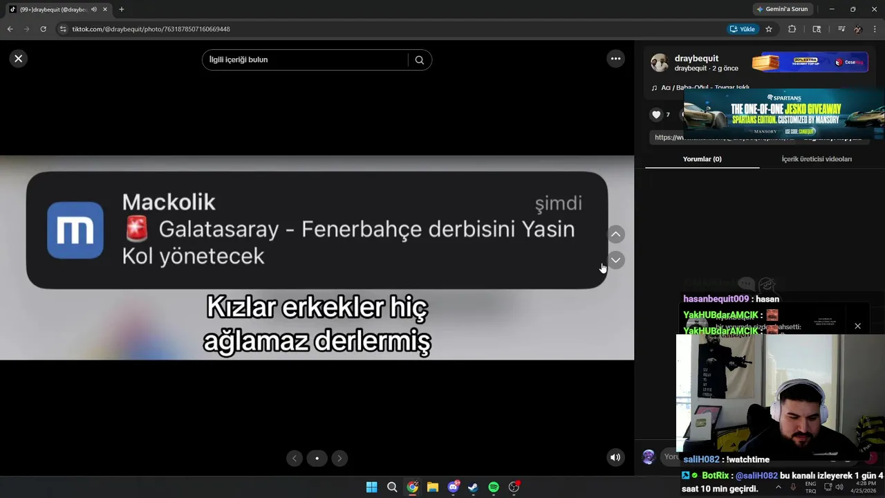Open File Explorer from taskbar
This screenshot has height=498, width=885.
433,487
